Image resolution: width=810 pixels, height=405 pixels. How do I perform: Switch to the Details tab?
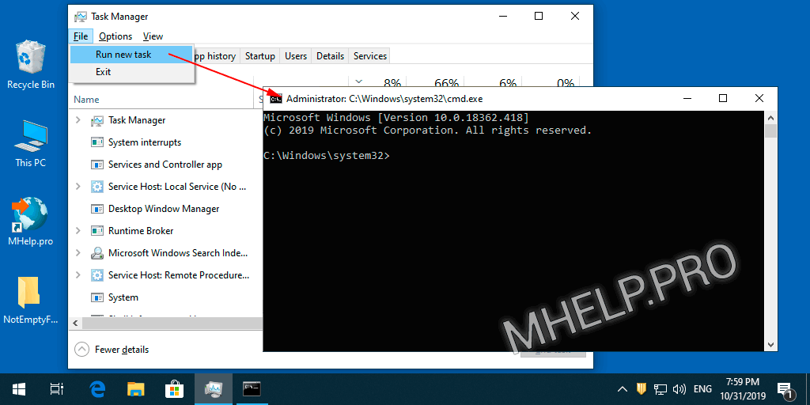tap(330, 56)
